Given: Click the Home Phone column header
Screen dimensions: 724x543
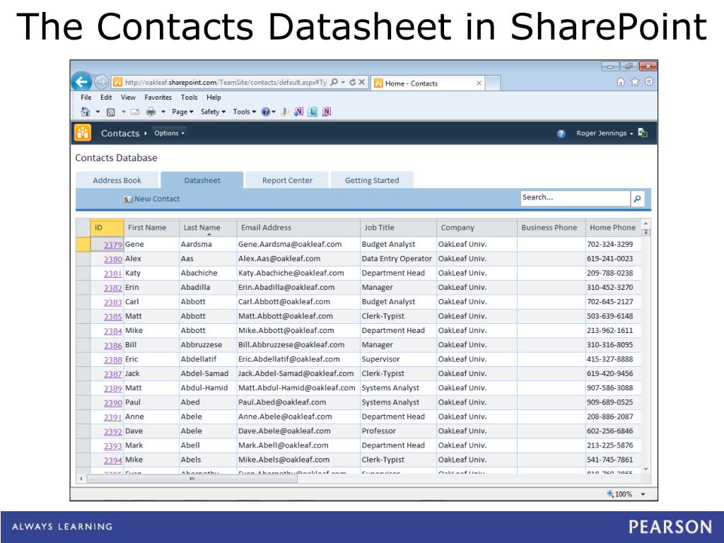Looking at the screenshot, I should pos(613,228).
